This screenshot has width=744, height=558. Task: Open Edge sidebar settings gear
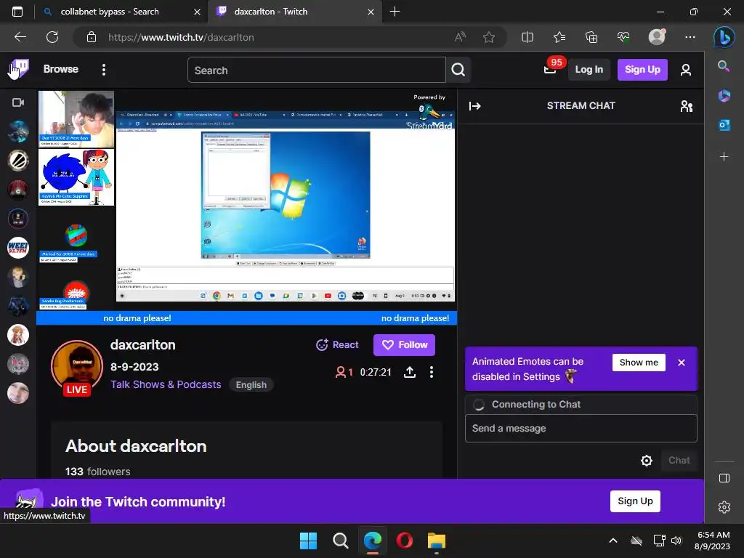coord(724,506)
